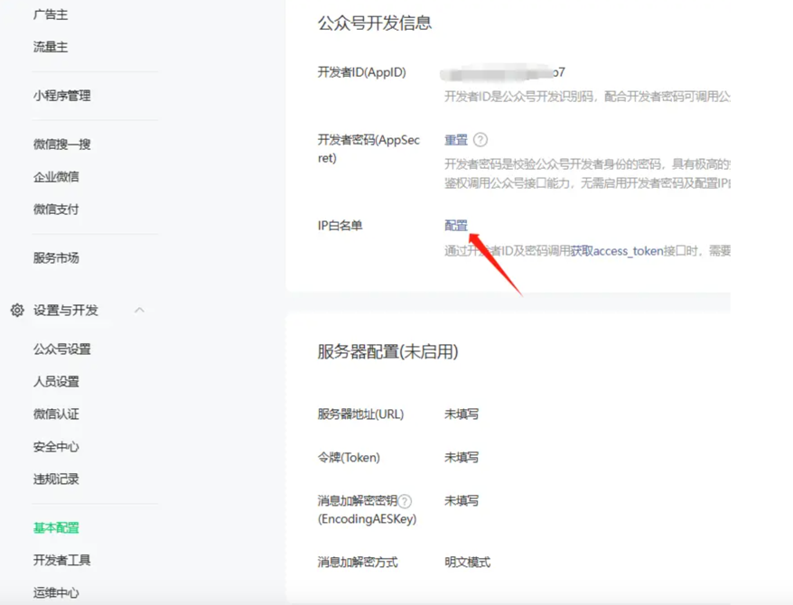Click the help icon next to 重置
Screen dimensions: 793x605
[x=480, y=140]
